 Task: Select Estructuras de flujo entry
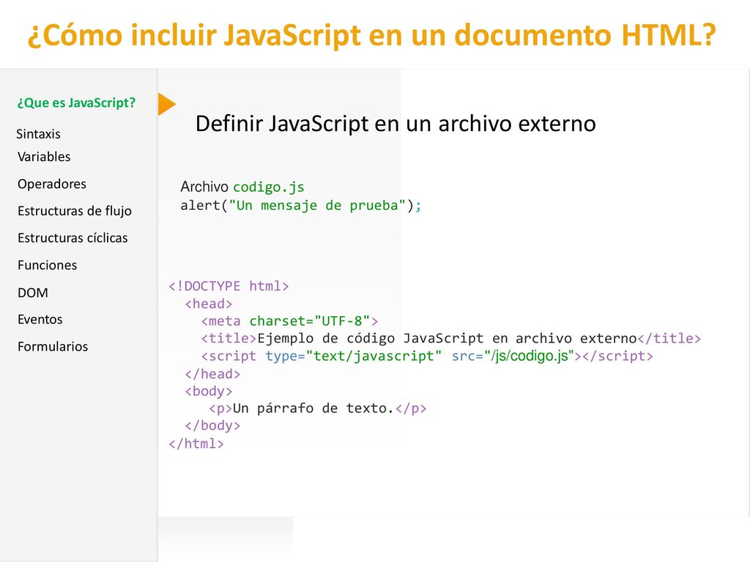[x=75, y=211]
